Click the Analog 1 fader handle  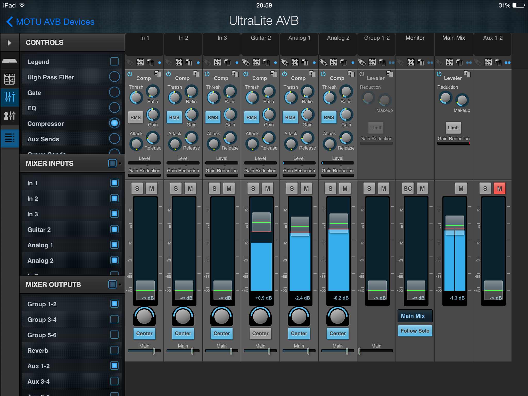pos(300,226)
